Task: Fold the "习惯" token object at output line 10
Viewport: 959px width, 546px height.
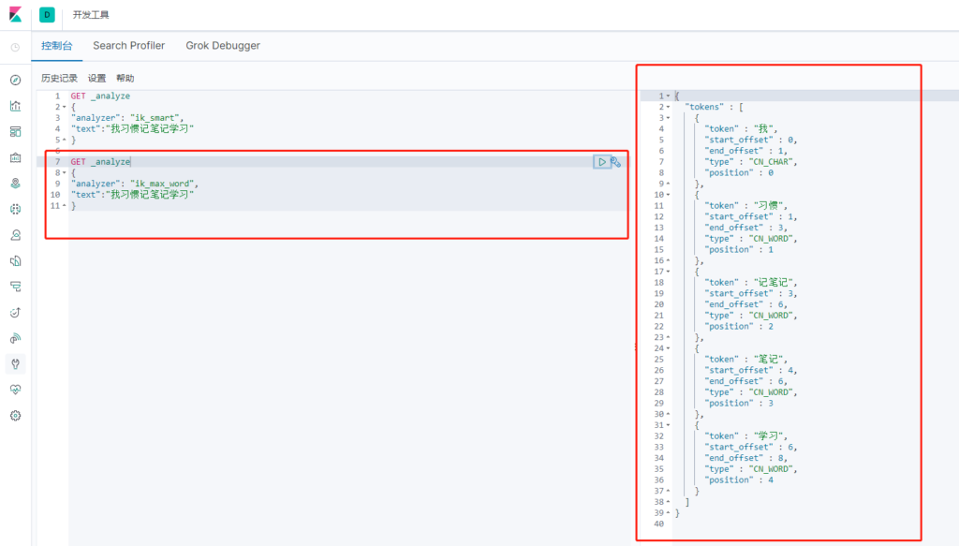Action: [x=668, y=195]
